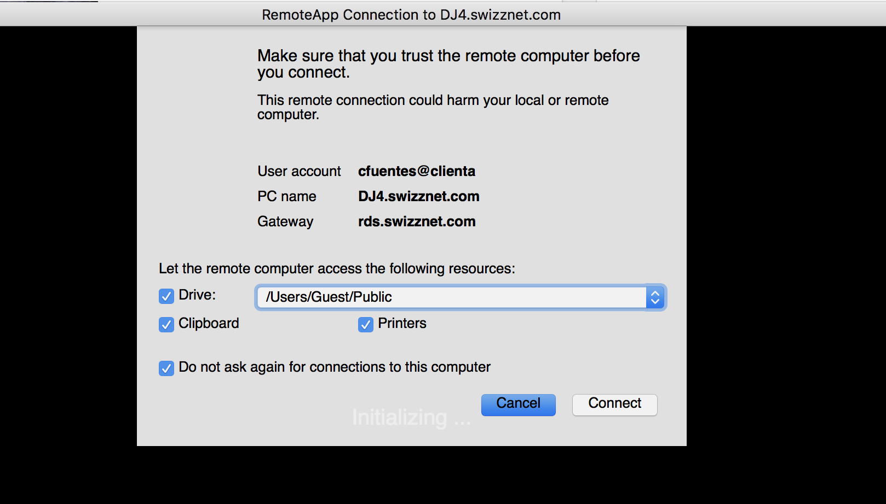Uncheck the Drive checkbox
Image resolution: width=886 pixels, height=504 pixels.
point(166,296)
